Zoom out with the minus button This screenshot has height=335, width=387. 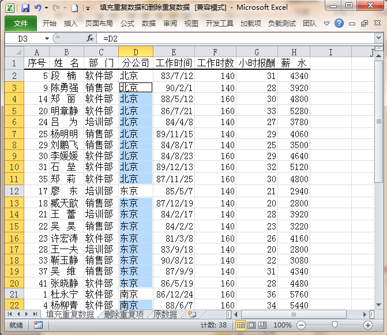coord(301,325)
